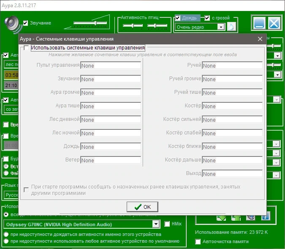Click the 'Звучание' hotkey input field
This screenshot has height=249, width=285.
point(111,79)
